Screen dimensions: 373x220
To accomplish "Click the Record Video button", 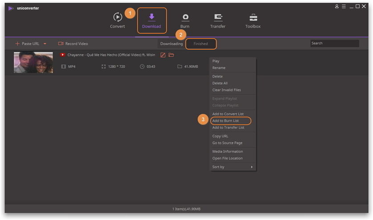I will [73, 44].
